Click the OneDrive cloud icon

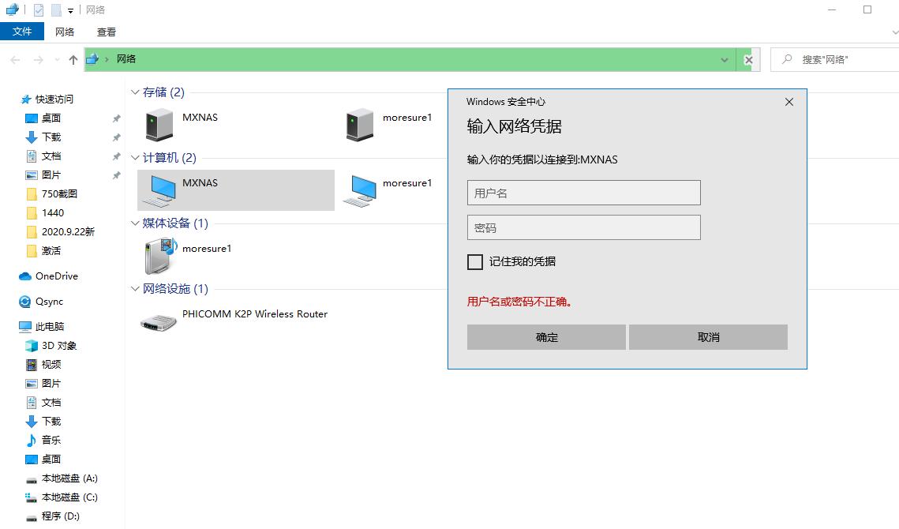coord(24,276)
